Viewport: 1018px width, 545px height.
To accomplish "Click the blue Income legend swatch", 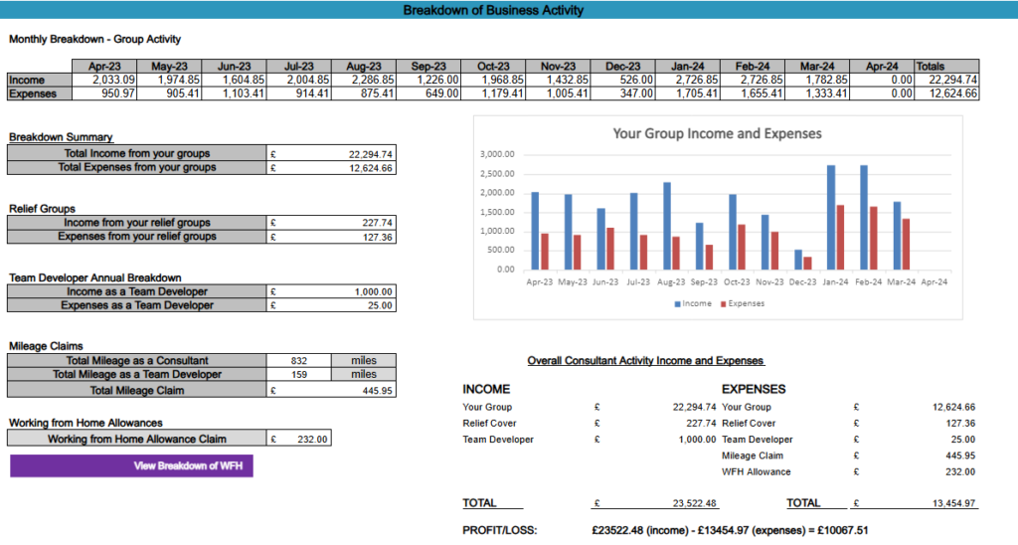I will [677, 304].
